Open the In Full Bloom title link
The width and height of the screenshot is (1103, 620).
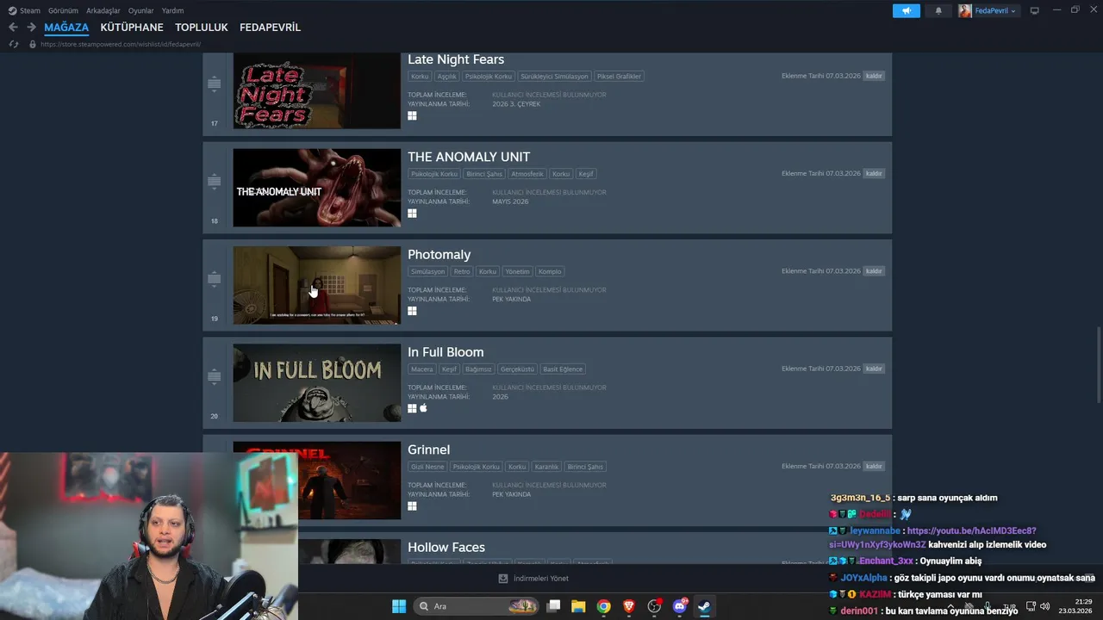[x=446, y=352]
